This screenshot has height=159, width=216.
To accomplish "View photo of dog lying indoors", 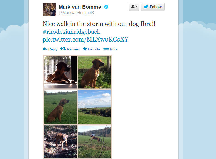I will pyautogui.click(x=60, y=72).
